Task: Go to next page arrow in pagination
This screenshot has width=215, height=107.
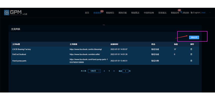Action: [x=114, y=71]
